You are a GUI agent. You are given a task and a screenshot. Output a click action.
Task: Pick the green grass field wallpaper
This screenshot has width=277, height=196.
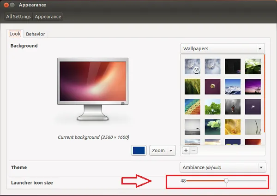click(192, 86)
